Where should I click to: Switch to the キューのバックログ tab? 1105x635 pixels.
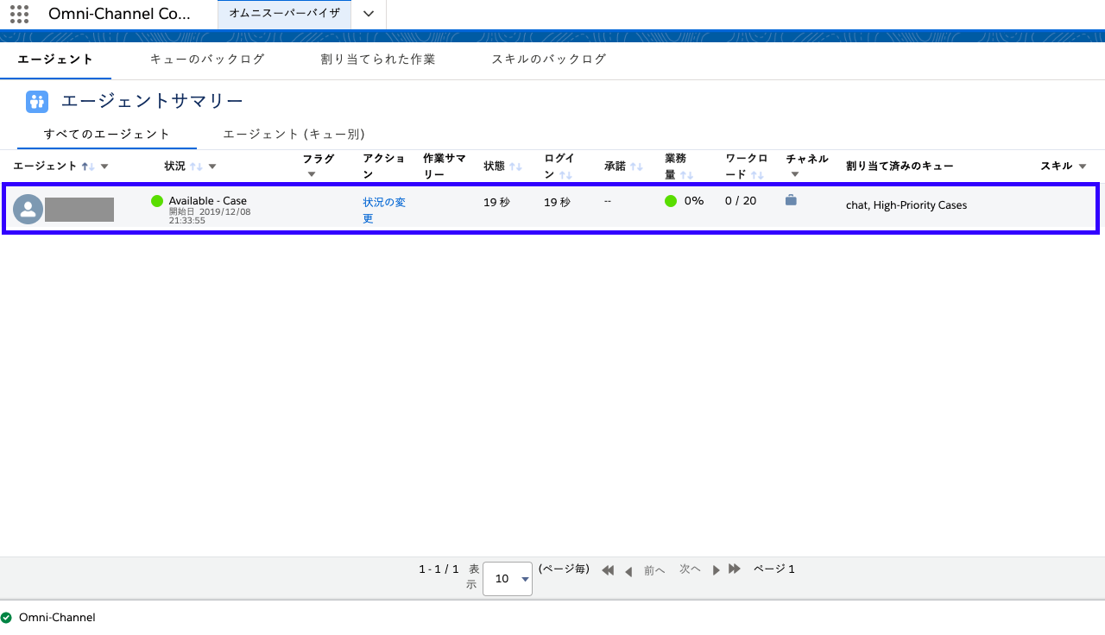pyautogui.click(x=207, y=59)
